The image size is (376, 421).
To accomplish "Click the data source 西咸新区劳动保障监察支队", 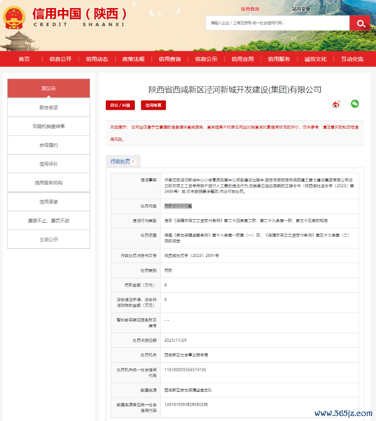I will pyautogui.click(x=188, y=390).
